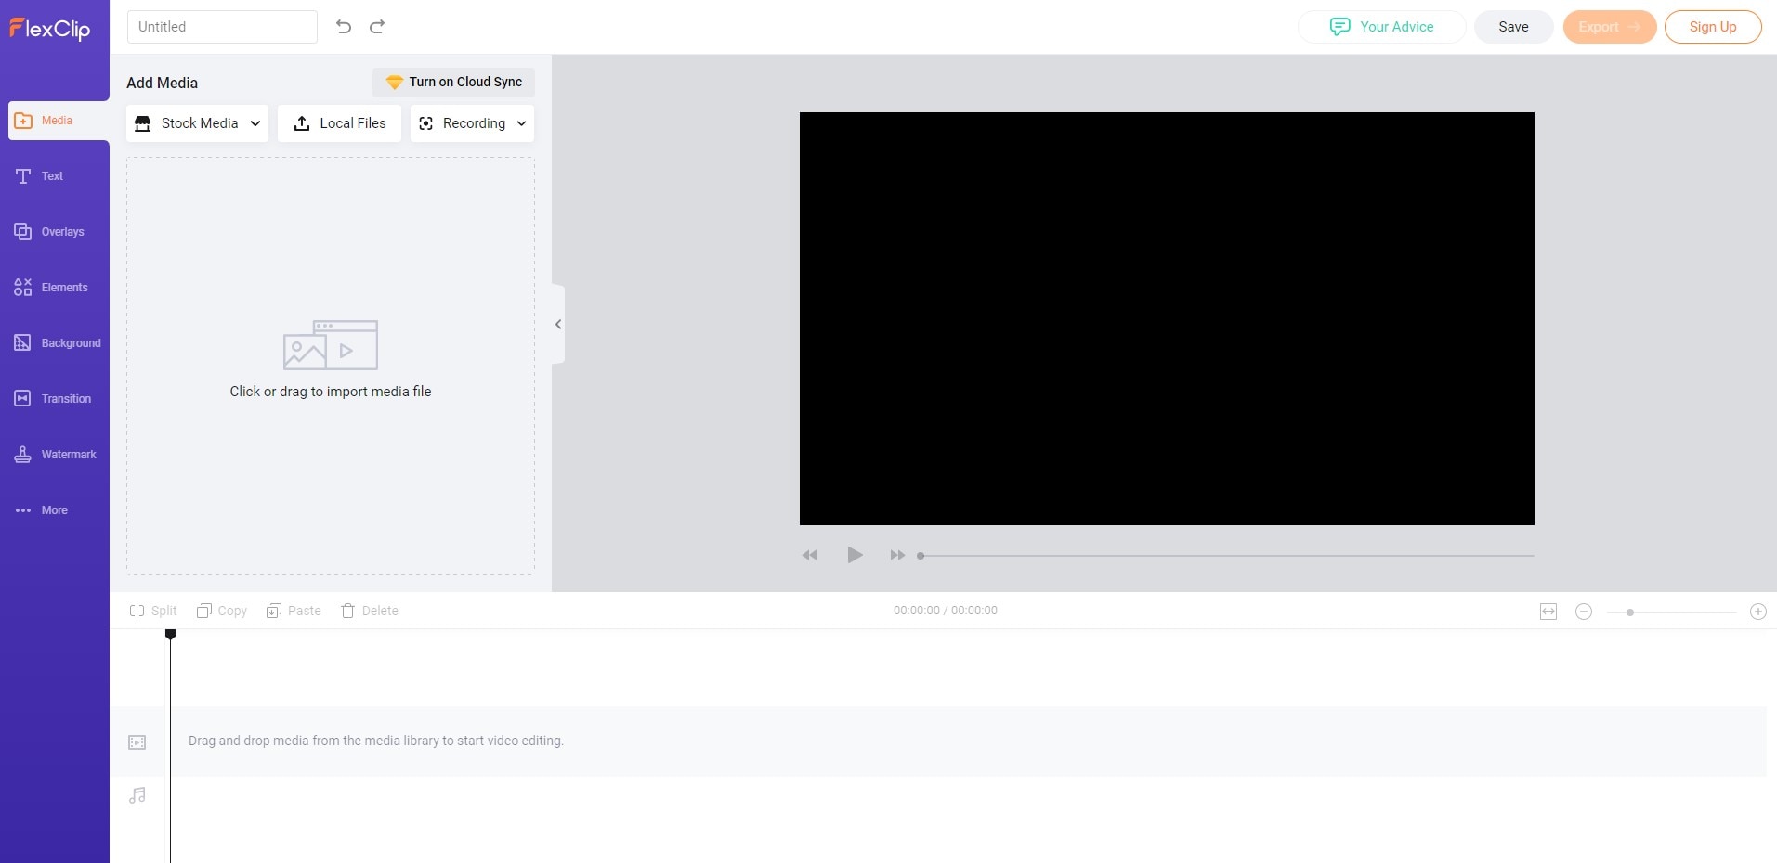The image size is (1777, 863).
Task: Click the video track drop area
Action: (966, 741)
